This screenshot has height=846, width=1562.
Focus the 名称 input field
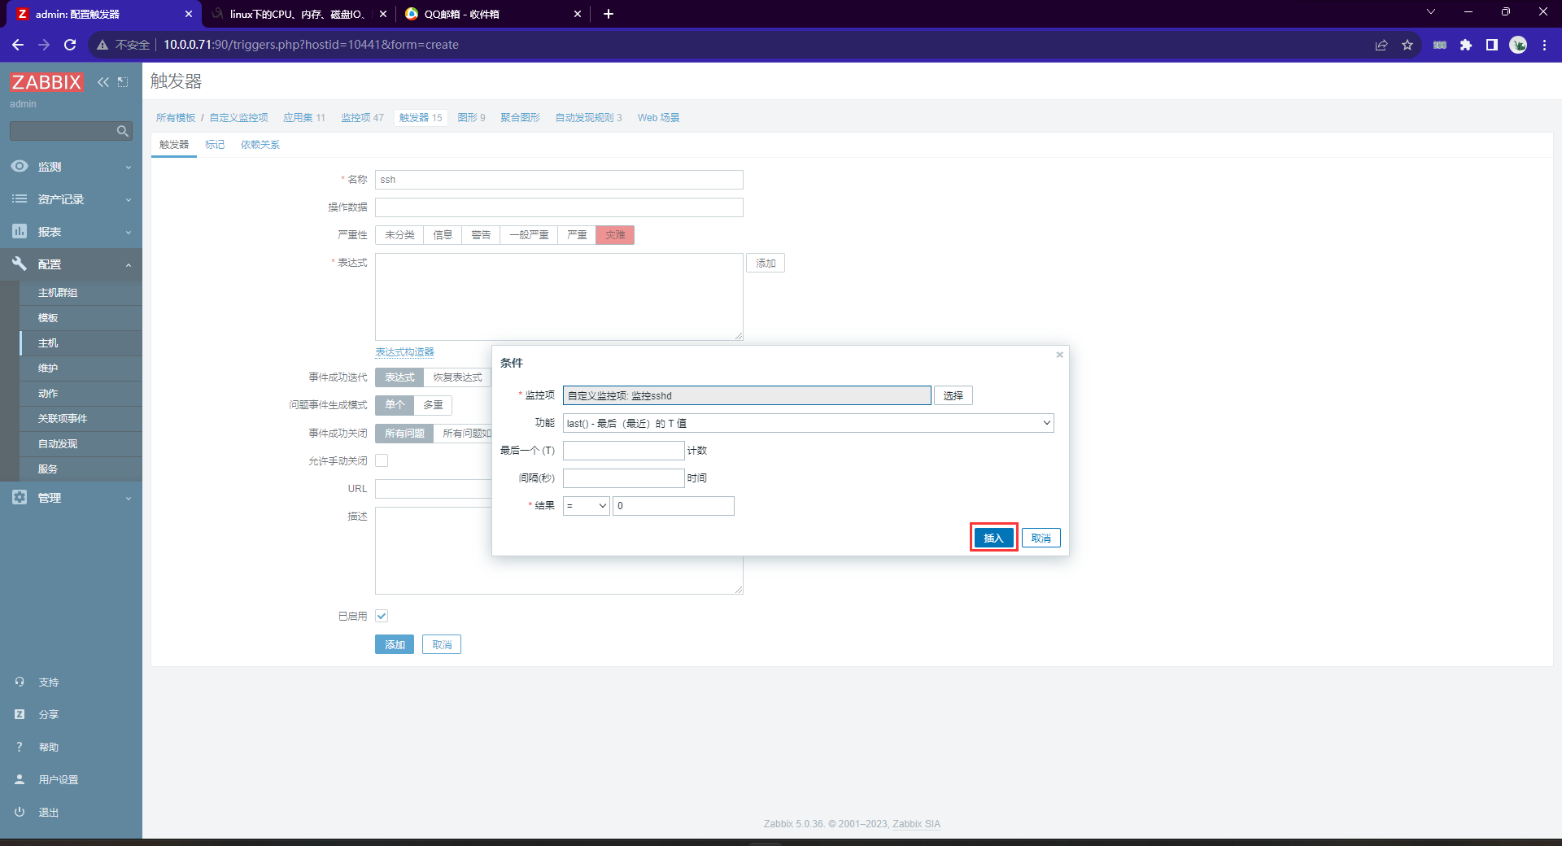559,180
